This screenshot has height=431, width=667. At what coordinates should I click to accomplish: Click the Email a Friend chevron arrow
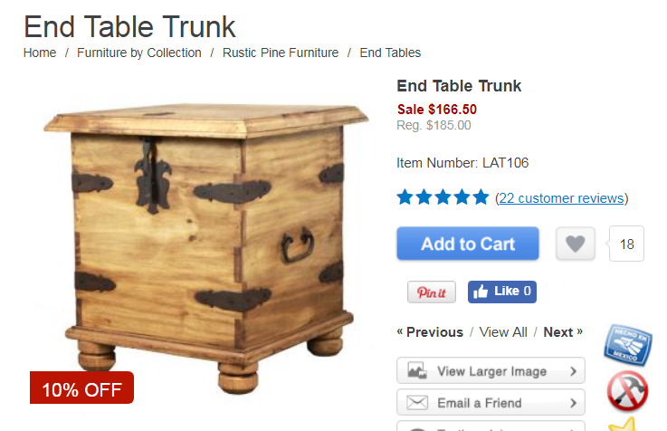point(573,403)
